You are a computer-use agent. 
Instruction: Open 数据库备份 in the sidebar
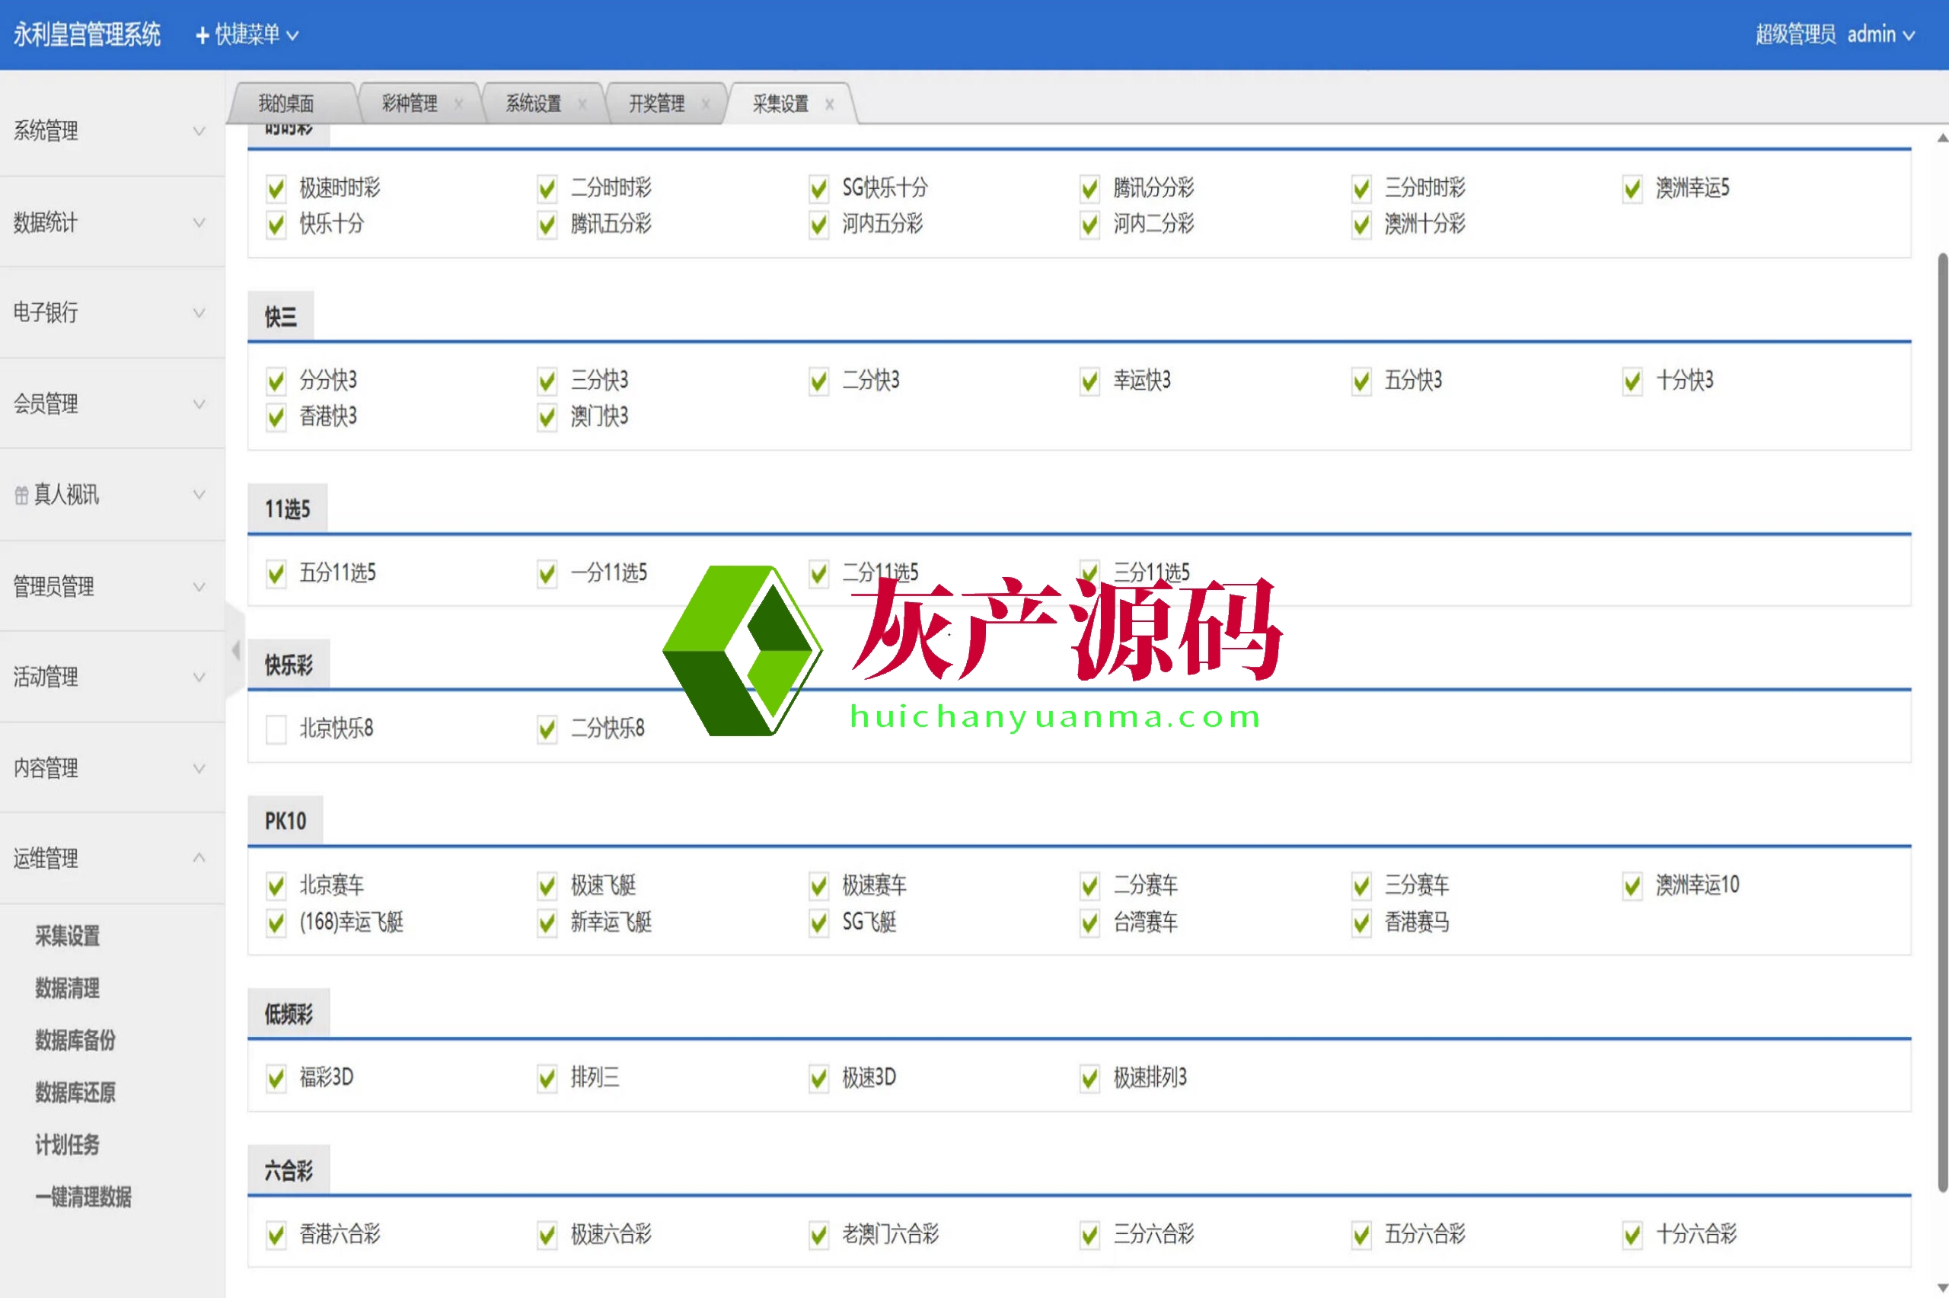pos(75,1041)
